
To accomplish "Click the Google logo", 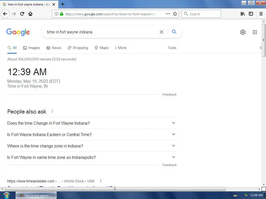I will [18, 32].
